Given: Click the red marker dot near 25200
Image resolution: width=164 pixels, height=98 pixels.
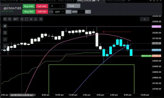Looking at the screenshot, I should (104, 32).
